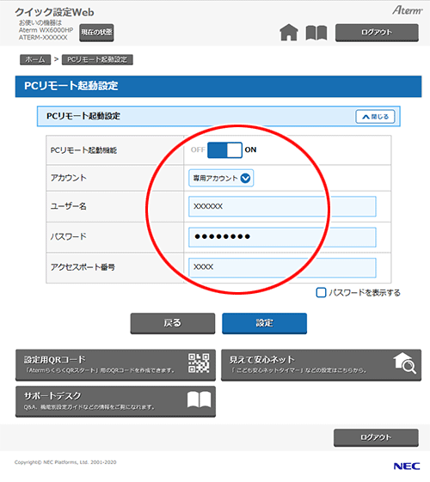Image resolution: width=430 pixels, height=482 pixels.
Task: Open the 見えて安心ネット panel
Action: pyautogui.click(x=321, y=365)
